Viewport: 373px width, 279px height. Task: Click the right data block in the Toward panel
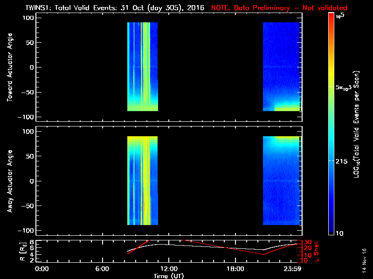tap(281, 66)
